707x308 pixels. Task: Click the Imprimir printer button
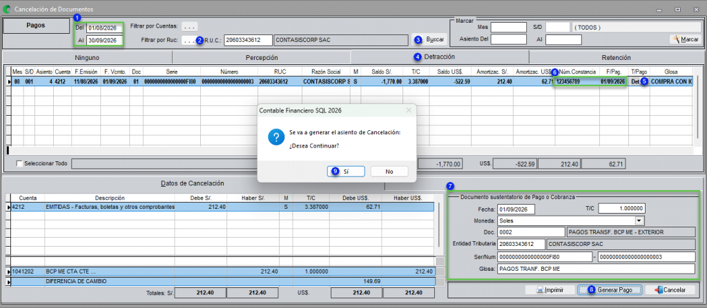550,290
